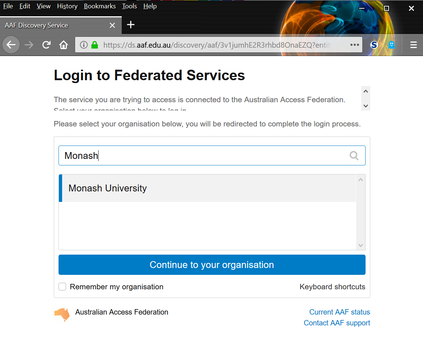Close the AAF Discovery Service tab

(112, 25)
